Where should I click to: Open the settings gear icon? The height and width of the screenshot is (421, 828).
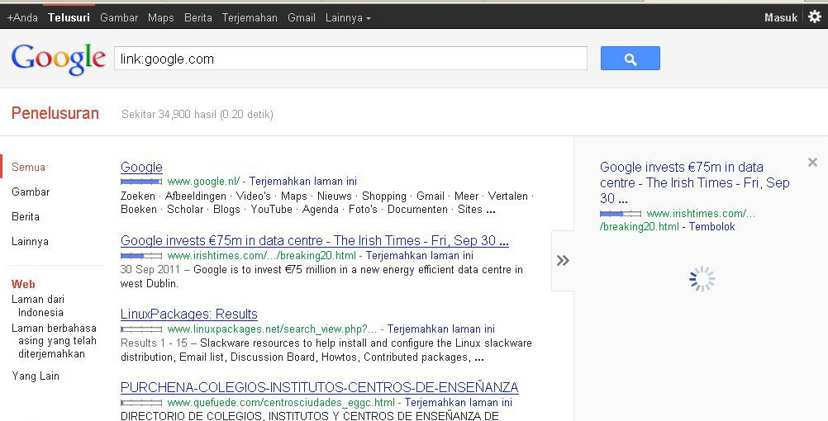(816, 17)
